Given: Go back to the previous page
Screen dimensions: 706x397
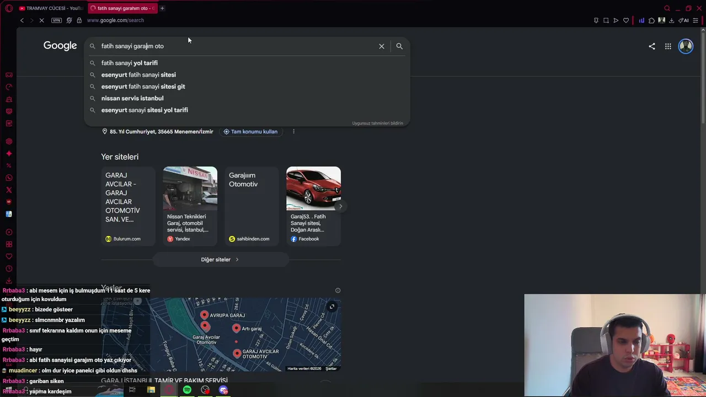Looking at the screenshot, I should point(22,20).
